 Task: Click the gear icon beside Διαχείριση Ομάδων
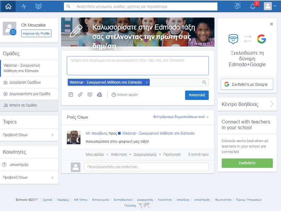[x=5, y=83]
